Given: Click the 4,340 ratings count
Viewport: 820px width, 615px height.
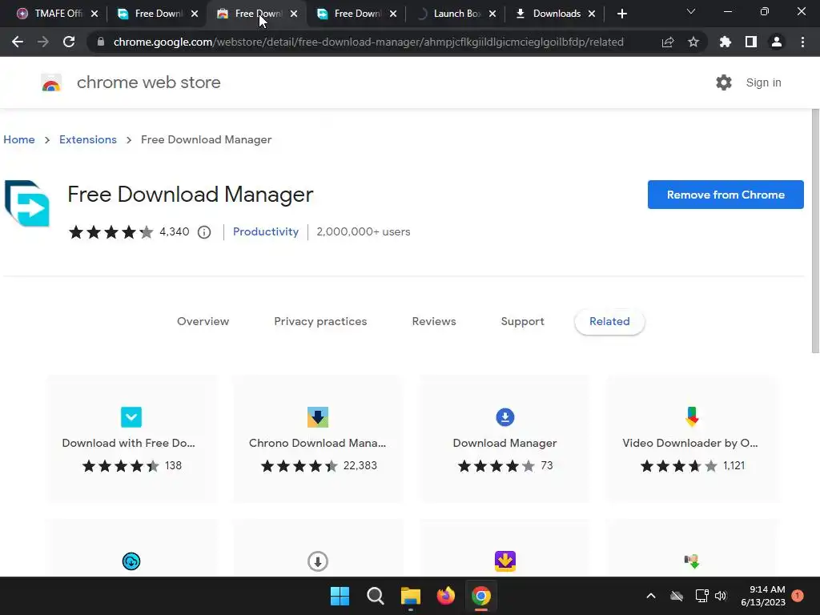Looking at the screenshot, I should pyautogui.click(x=174, y=231).
